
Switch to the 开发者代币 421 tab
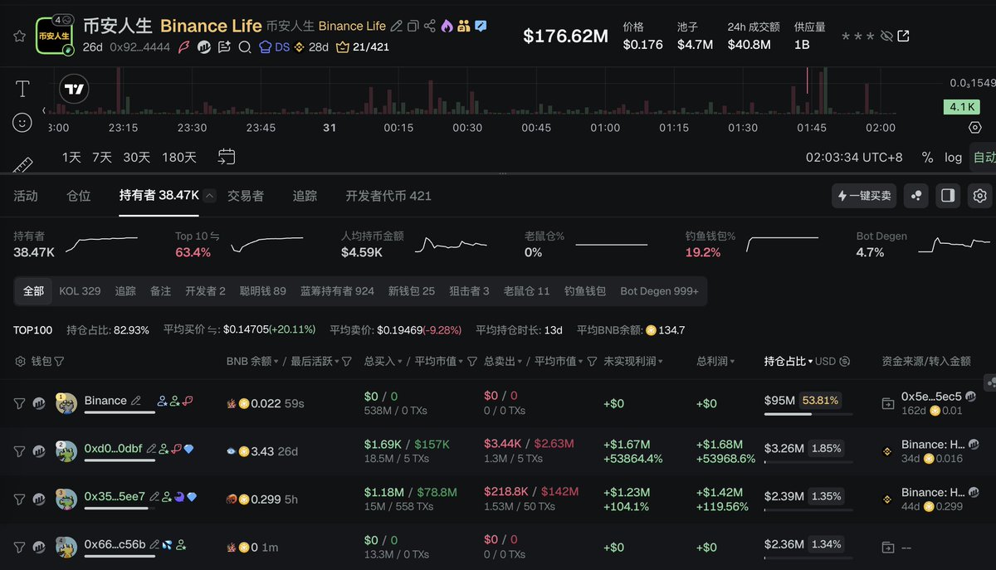pyautogui.click(x=388, y=196)
